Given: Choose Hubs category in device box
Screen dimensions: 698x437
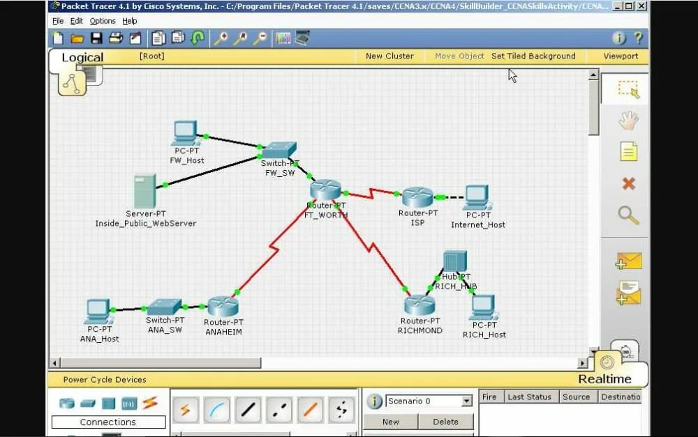Looking at the screenshot, I should [x=108, y=404].
